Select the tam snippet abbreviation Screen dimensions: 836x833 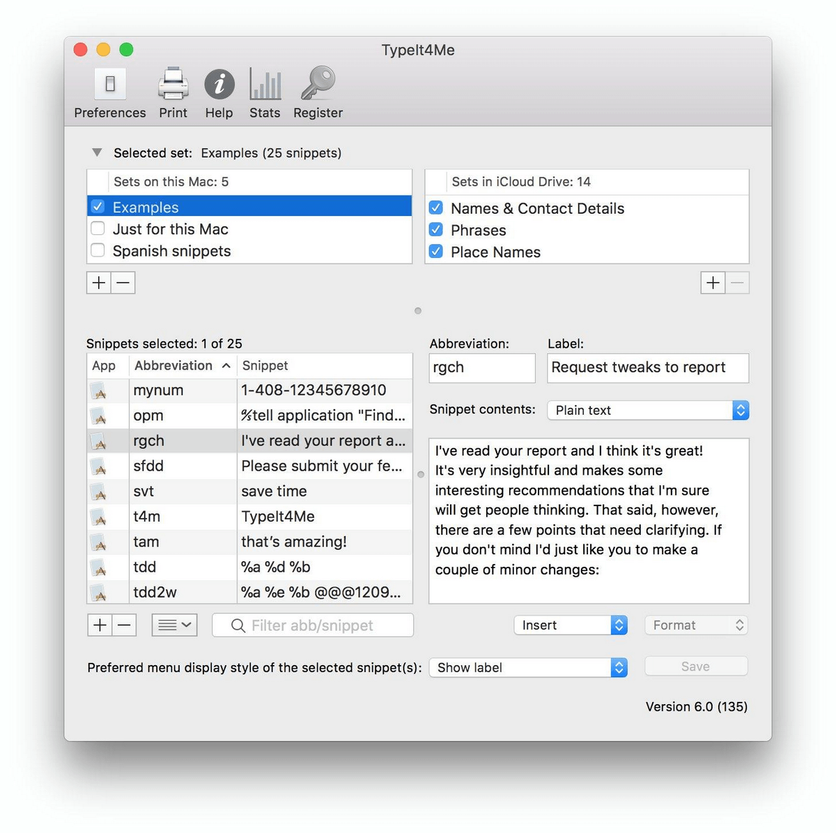point(146,542)
